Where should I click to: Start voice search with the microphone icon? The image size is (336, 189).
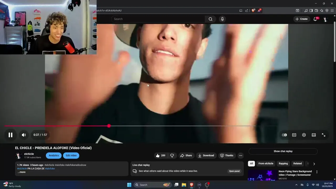click(x=222, y=19)
